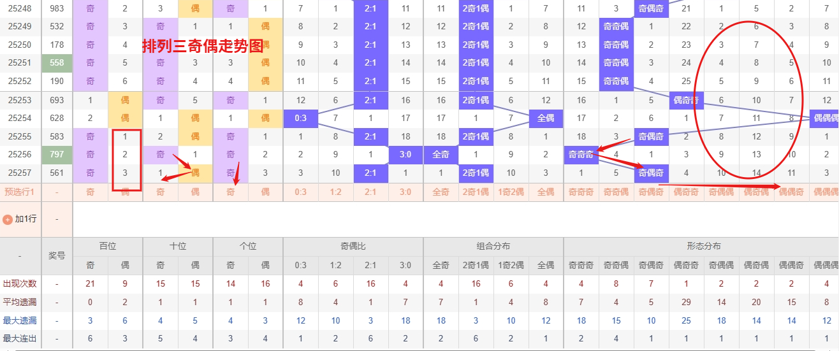Screen dimensions: 839x351
Task: Pick 0:3 in the 预选行1 row
Action: [x=301, y=191]
